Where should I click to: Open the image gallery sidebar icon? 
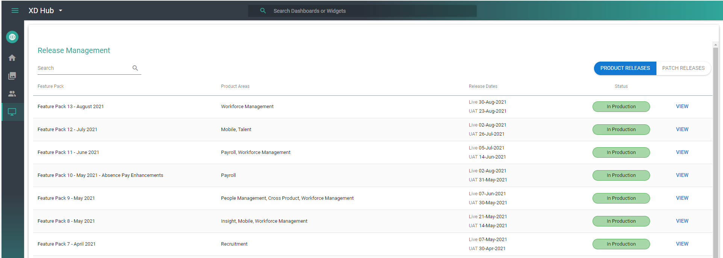(12, 76)
